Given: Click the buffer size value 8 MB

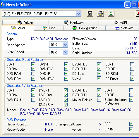Looking at the screenshot, I should [133, 44].
